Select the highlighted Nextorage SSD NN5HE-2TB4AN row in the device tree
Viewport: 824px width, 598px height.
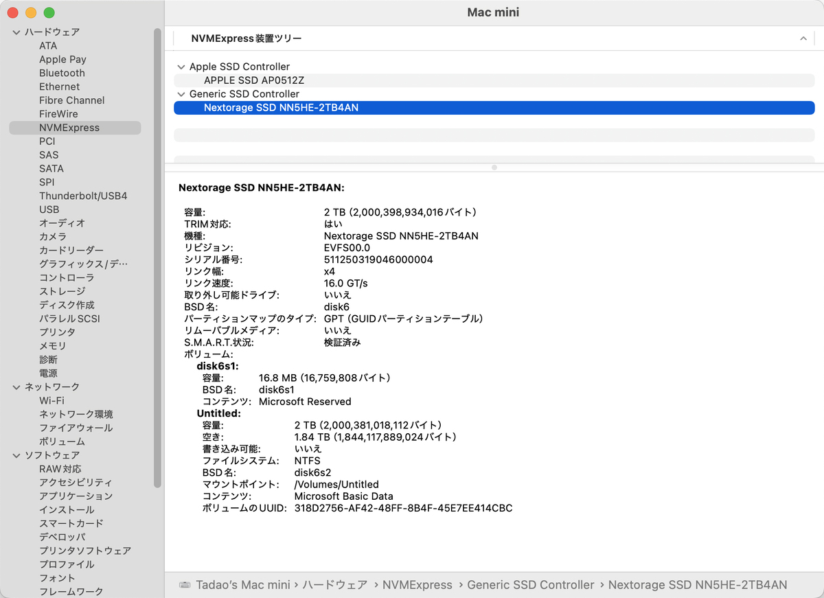(494, 108)
